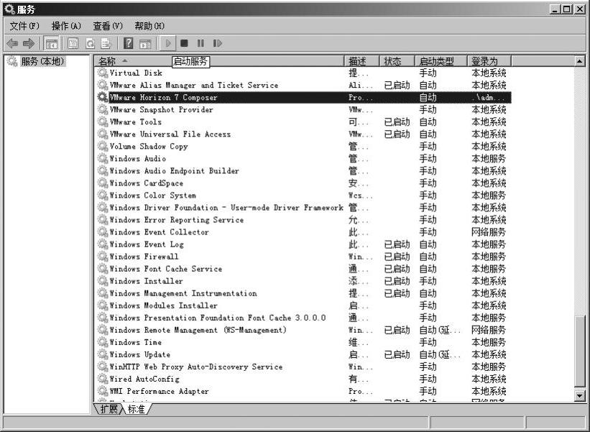Select Windows Color System service
Screen dimensions: 590x432
pos(304,195)
